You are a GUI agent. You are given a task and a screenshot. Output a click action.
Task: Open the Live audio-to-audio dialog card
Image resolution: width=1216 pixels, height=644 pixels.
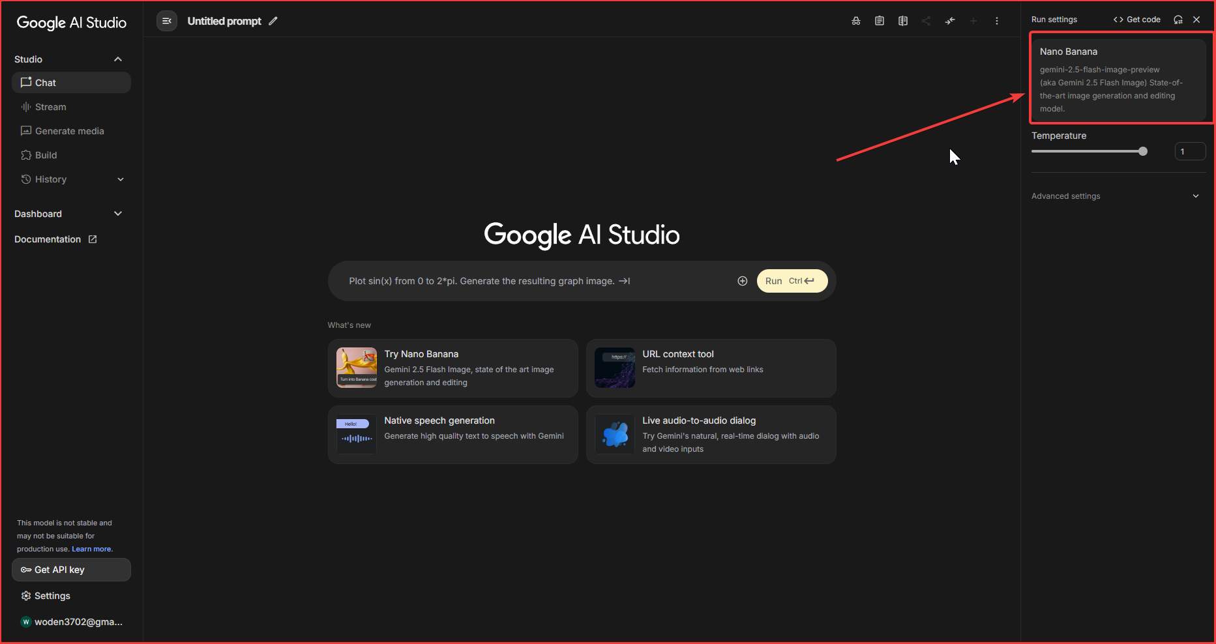click(x=711, y=435)
